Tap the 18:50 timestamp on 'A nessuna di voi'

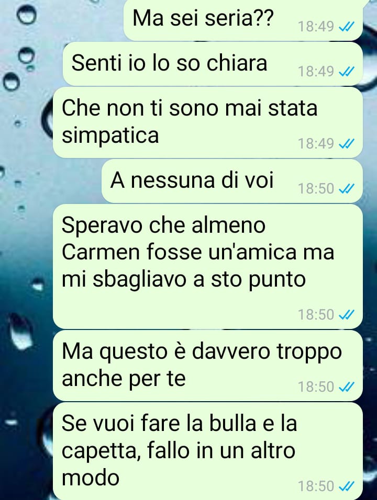[x=316, y=189]
